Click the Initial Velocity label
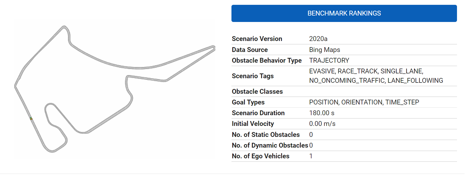The width and height of the screenshot is (468, 176). pyautogui.click(x=253, y=124)
